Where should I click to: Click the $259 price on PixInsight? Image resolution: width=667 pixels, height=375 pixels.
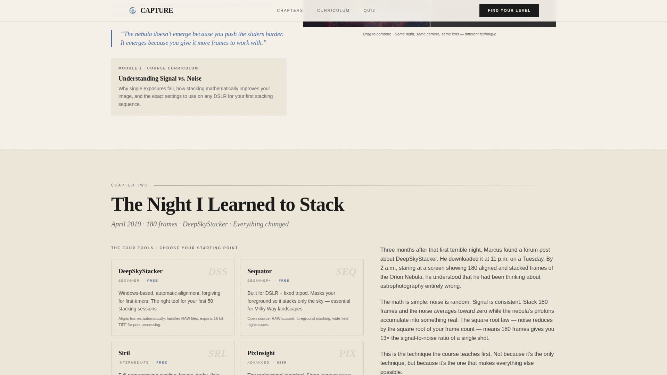click(x=281, y=362)
